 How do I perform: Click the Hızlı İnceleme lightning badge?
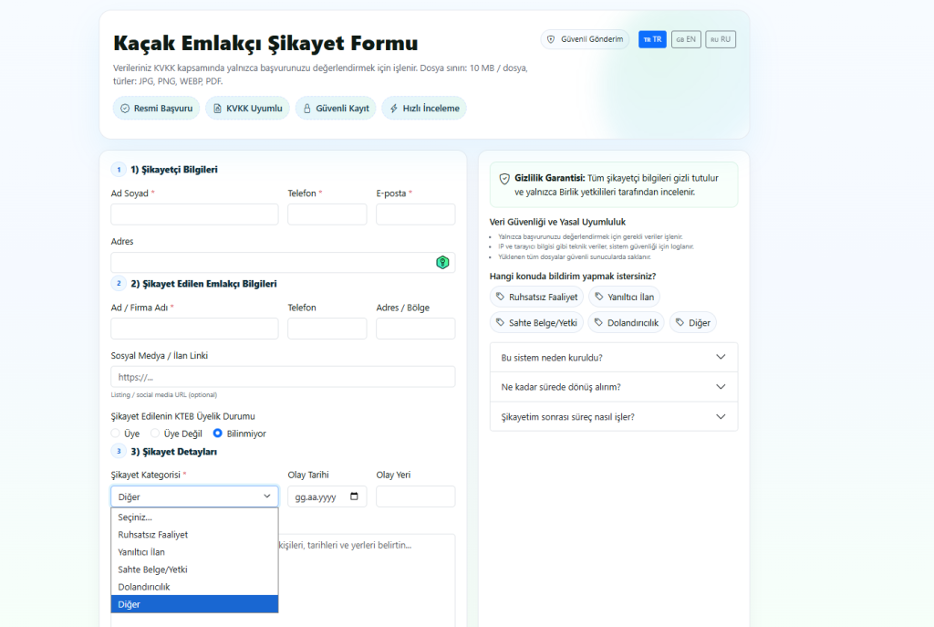click(423, 109)
